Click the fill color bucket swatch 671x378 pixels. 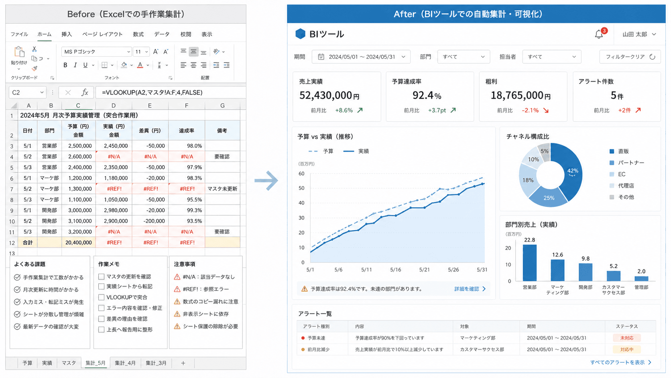click(124, 65)
